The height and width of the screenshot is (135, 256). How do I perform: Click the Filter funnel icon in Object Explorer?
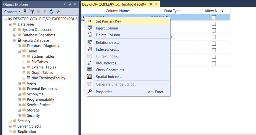point(45,12)
